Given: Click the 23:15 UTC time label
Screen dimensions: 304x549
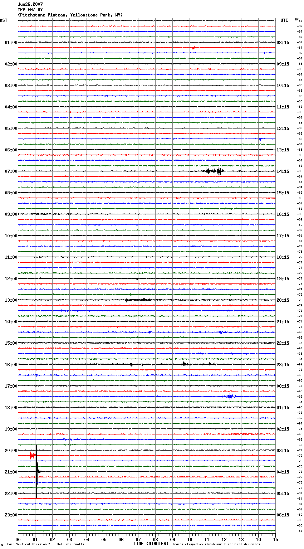Looking at the screenshot, I should click(x=283, y=365).
